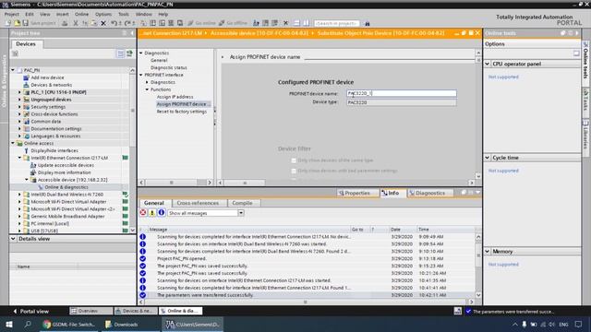Screen dimensions: 591x332
Task: Click the Accessible devices toolbar icon
Action: (x=257, y=23)
